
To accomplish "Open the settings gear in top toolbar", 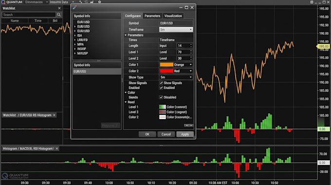I will click(99, 2).
